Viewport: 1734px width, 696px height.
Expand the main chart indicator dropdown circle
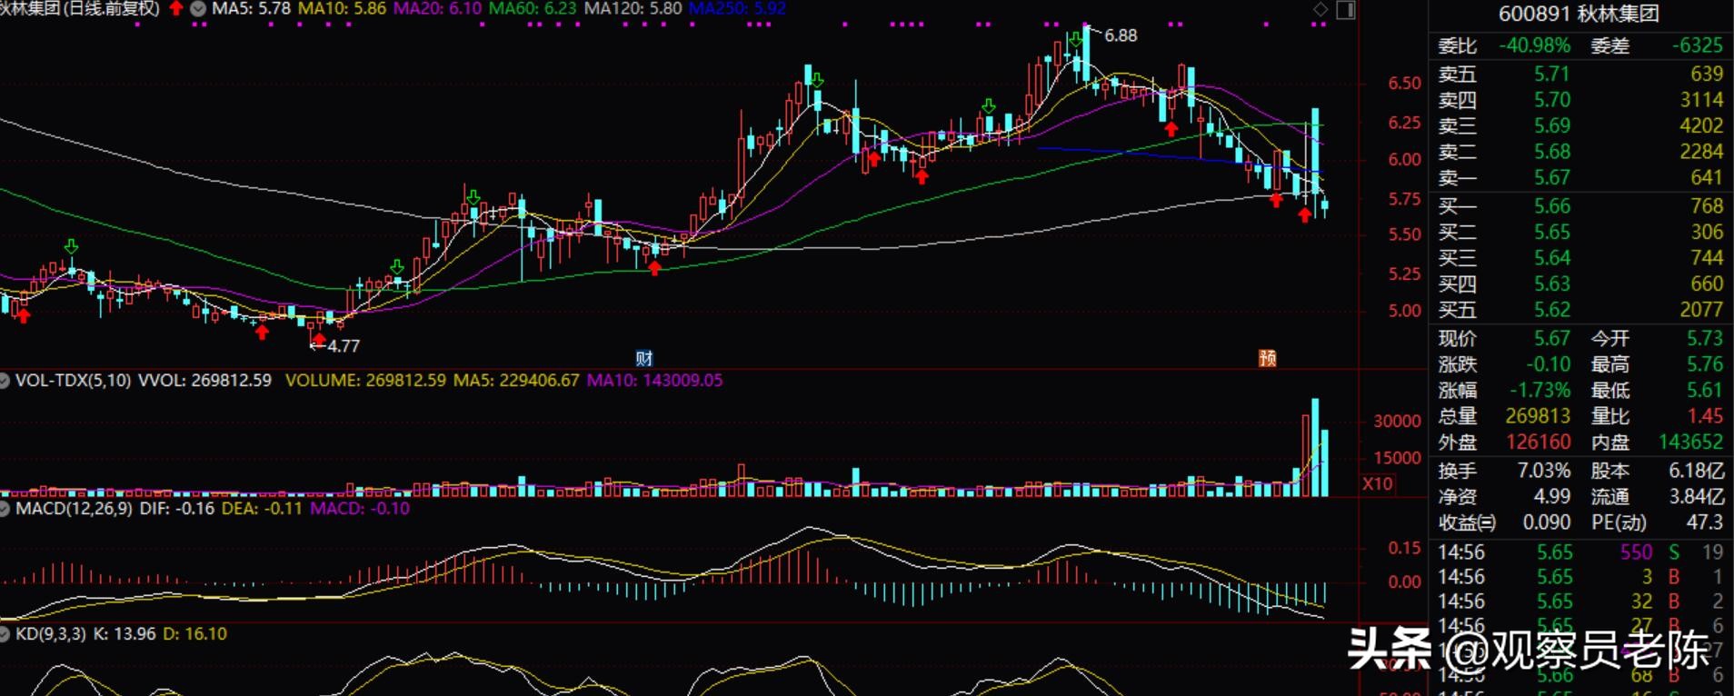pos(196,8)
